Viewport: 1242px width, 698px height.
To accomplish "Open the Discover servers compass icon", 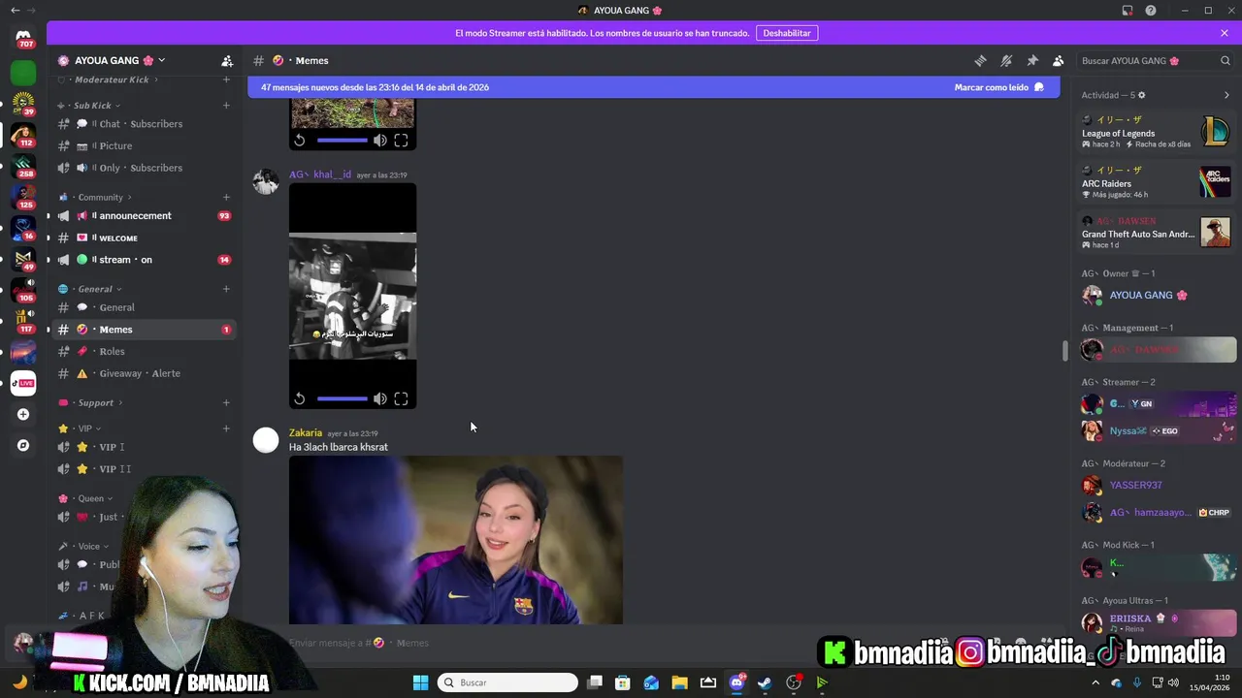I will coord(23,445).
